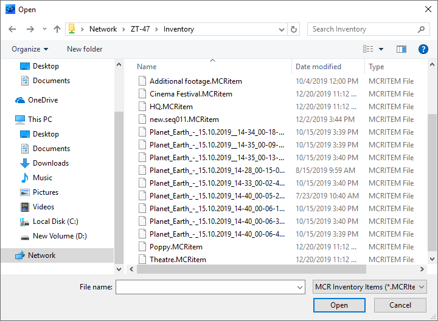This screenshot has height=321, width=438.
Task: Close the Open dialog
Action: pos(428,9)
